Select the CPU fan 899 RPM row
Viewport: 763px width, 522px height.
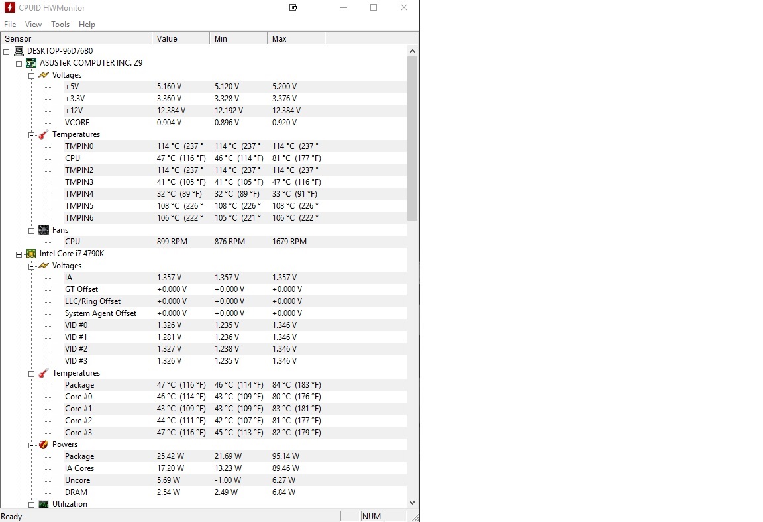(235, 241)
